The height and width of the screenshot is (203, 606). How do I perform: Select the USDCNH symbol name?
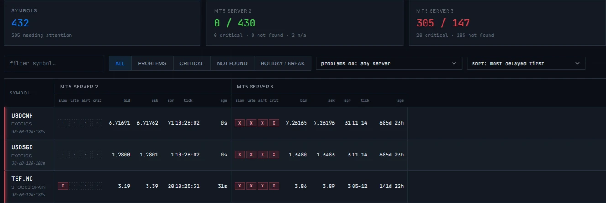coord(22,115)
